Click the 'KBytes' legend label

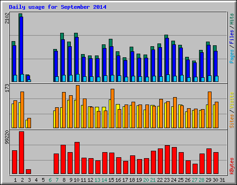pyautogui.click(x=231, y=166)
